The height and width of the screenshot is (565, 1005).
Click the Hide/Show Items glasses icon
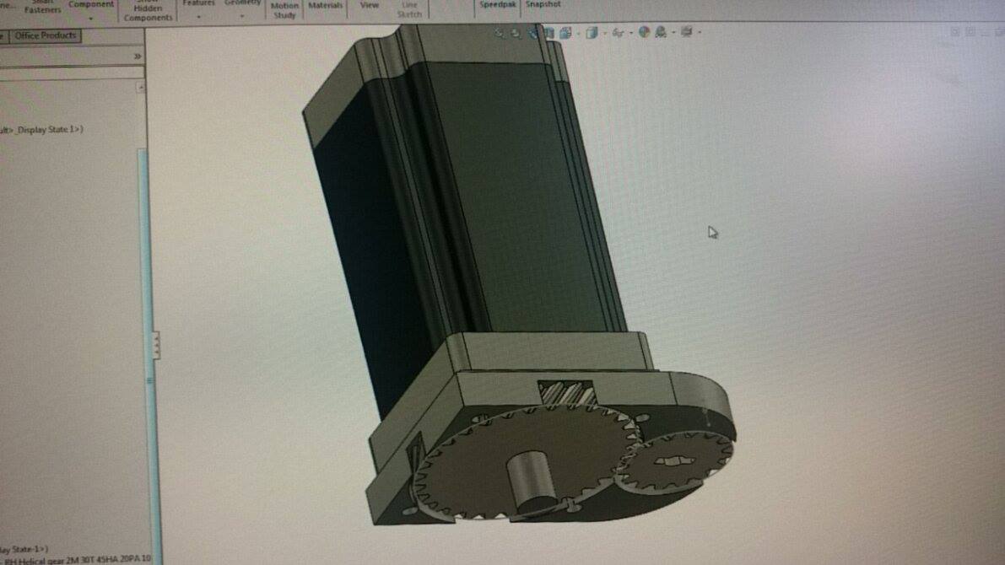pos(618,33)
